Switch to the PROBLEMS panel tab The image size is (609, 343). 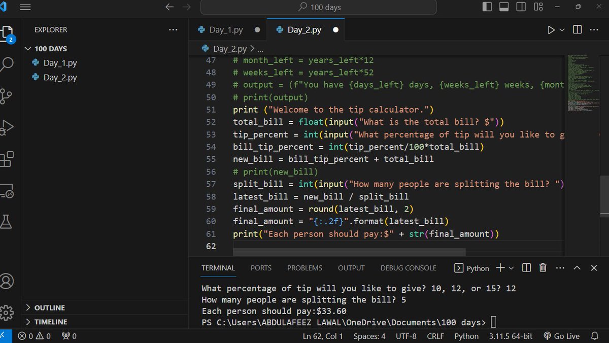tap(304, 268)
